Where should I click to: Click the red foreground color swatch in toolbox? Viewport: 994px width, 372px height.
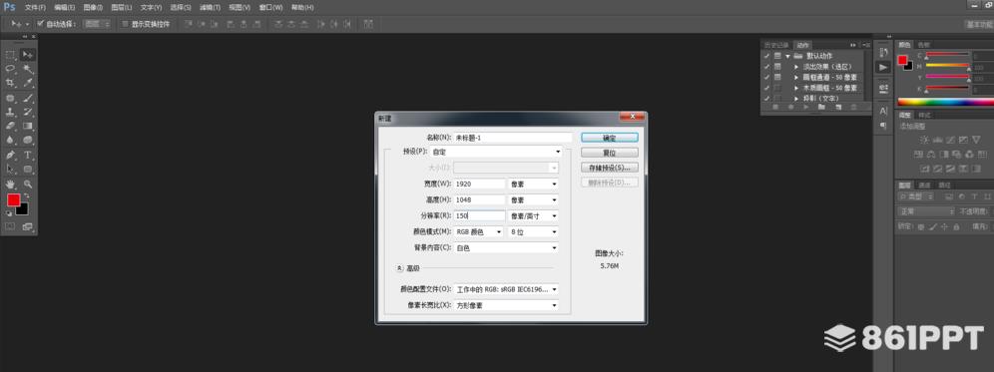pyautogui.click(x=13, y=200)
